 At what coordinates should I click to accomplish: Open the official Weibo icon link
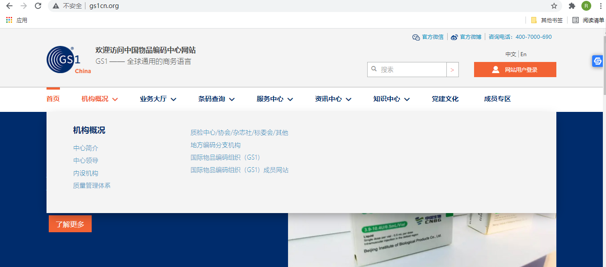click(x=454, y=37)
